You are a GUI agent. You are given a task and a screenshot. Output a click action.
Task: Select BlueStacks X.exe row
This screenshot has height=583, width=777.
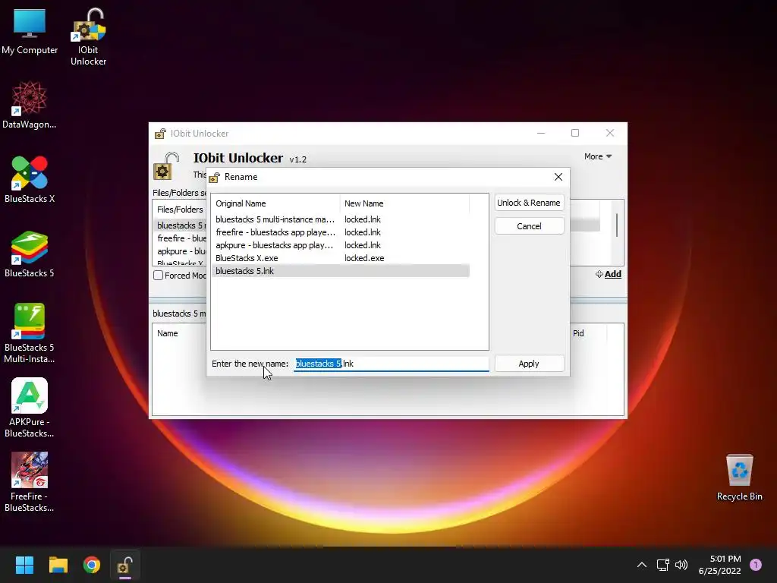341,258
